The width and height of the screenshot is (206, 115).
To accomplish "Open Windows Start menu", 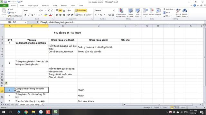I will [4, 112].
